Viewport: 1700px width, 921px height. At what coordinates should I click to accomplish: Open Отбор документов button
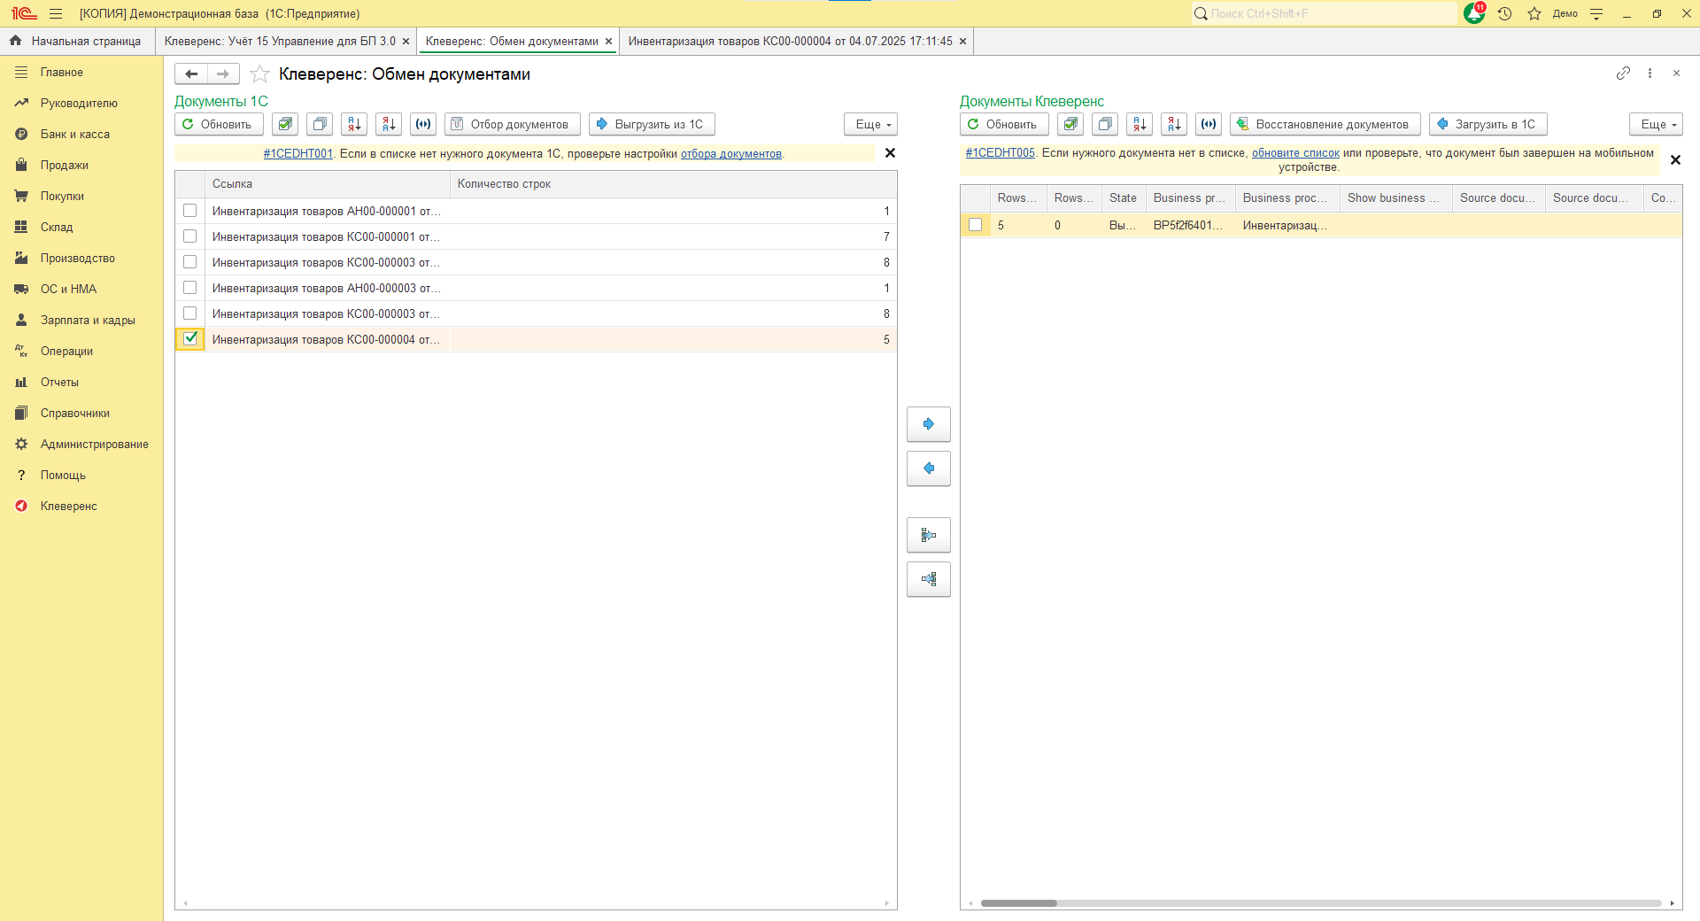[513, 125]
